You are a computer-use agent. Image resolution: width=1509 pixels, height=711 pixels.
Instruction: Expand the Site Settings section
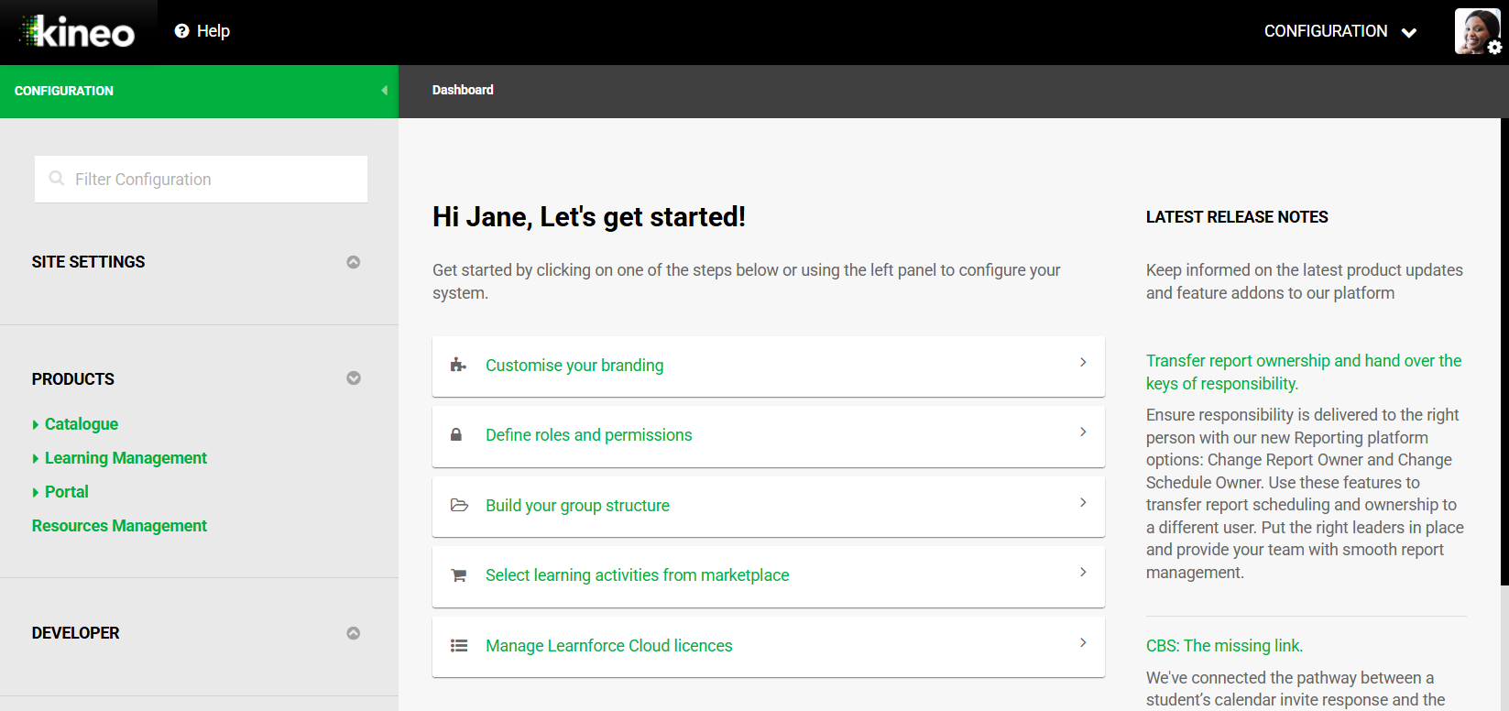[353, 262]
